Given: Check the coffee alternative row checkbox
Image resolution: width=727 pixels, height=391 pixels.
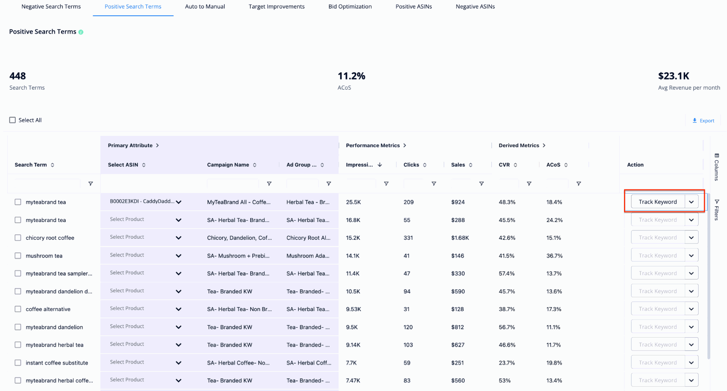Looking at the screenshot, I should (x=18, y=309).
